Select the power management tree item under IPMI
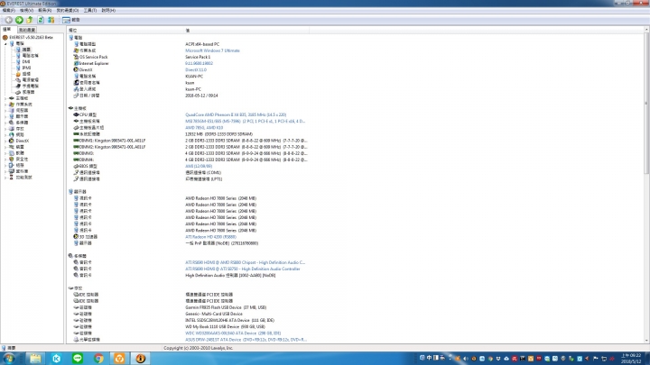The image size is (650, 365). (27, 80)
